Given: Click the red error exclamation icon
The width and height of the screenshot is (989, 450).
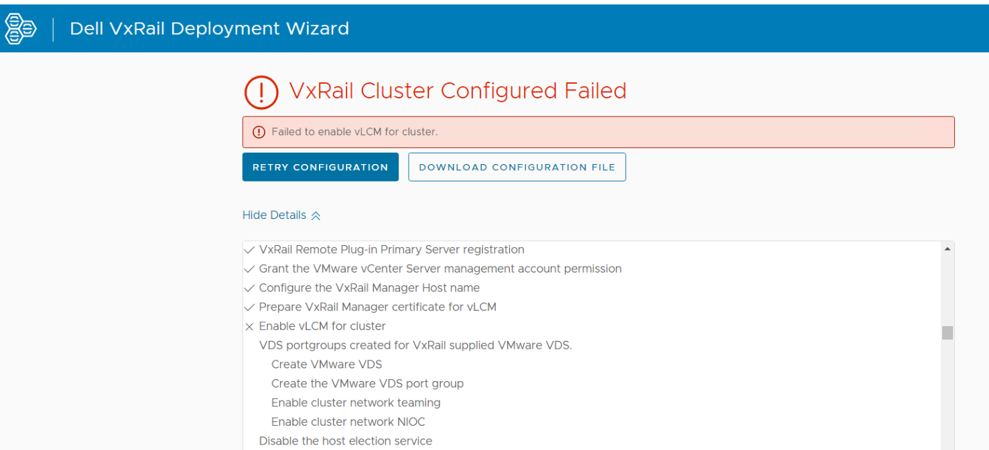Looking at the screenshot, I should click(x=261, y=92).
